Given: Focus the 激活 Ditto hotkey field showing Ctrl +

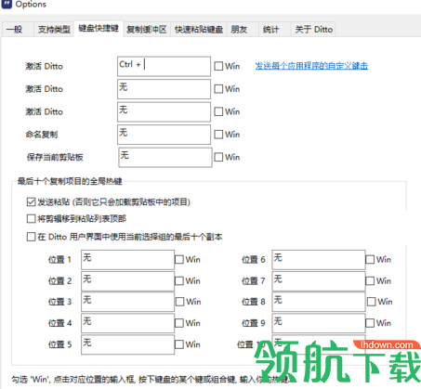Looking at the screenshot, I should 164,66.
